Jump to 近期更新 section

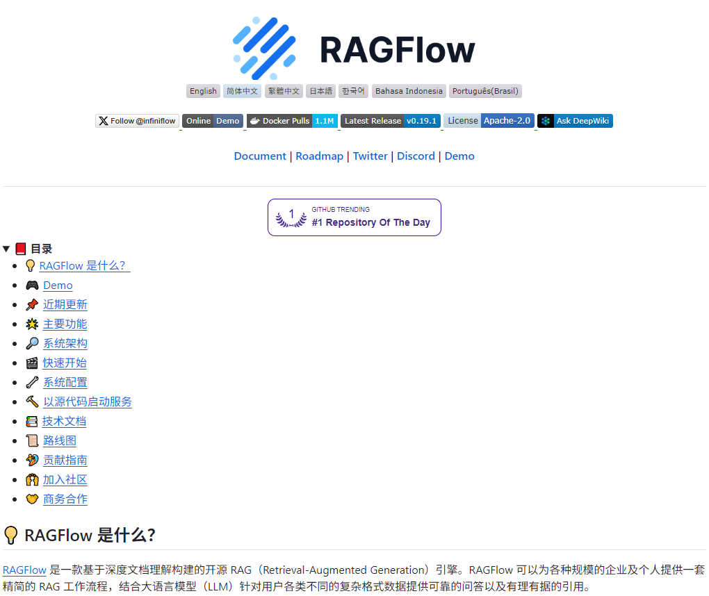click(65, 304)
